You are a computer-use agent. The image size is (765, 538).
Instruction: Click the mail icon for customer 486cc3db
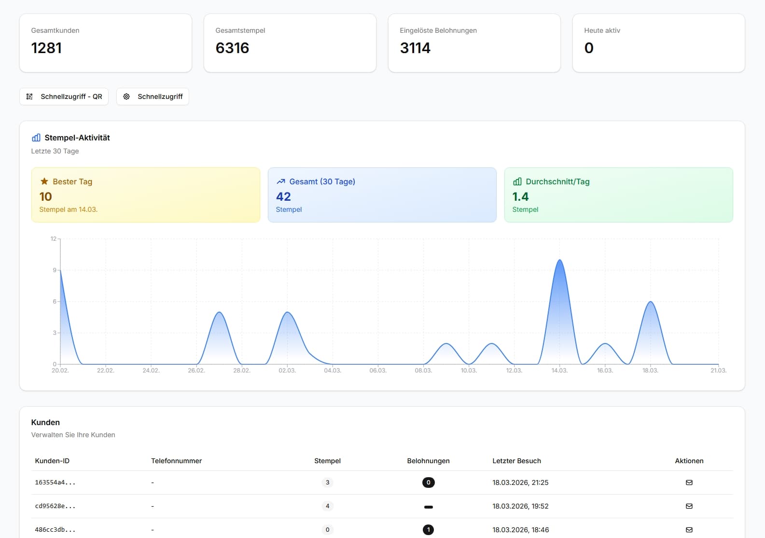[689, 530]
